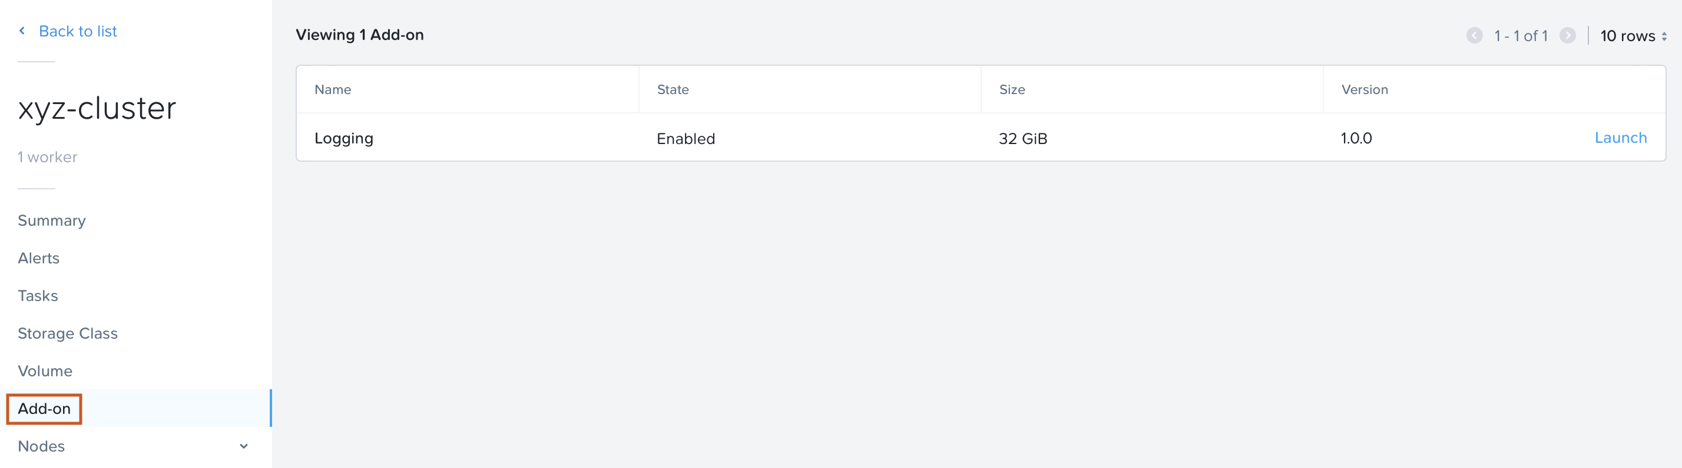Go to previous page arrow icon
Image resolution: width=1682 pixels, height=468 pixels.
tap(1474, 36)
